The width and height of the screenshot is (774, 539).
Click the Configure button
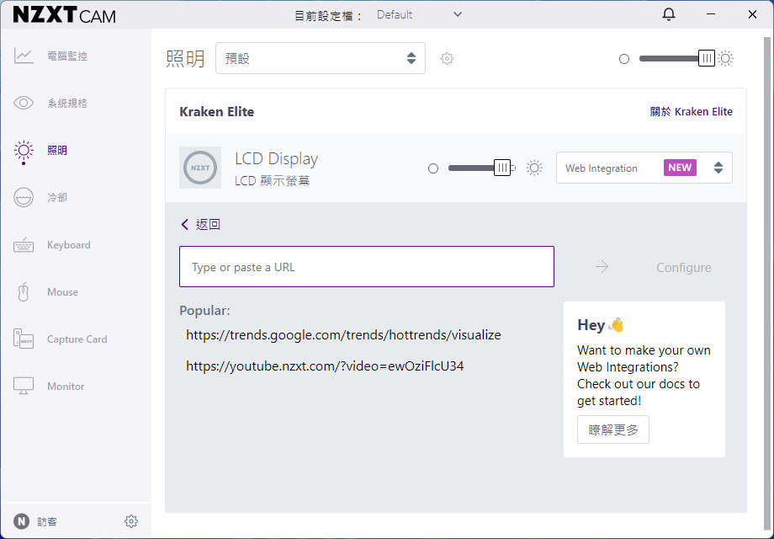click(x=684, y=267)
